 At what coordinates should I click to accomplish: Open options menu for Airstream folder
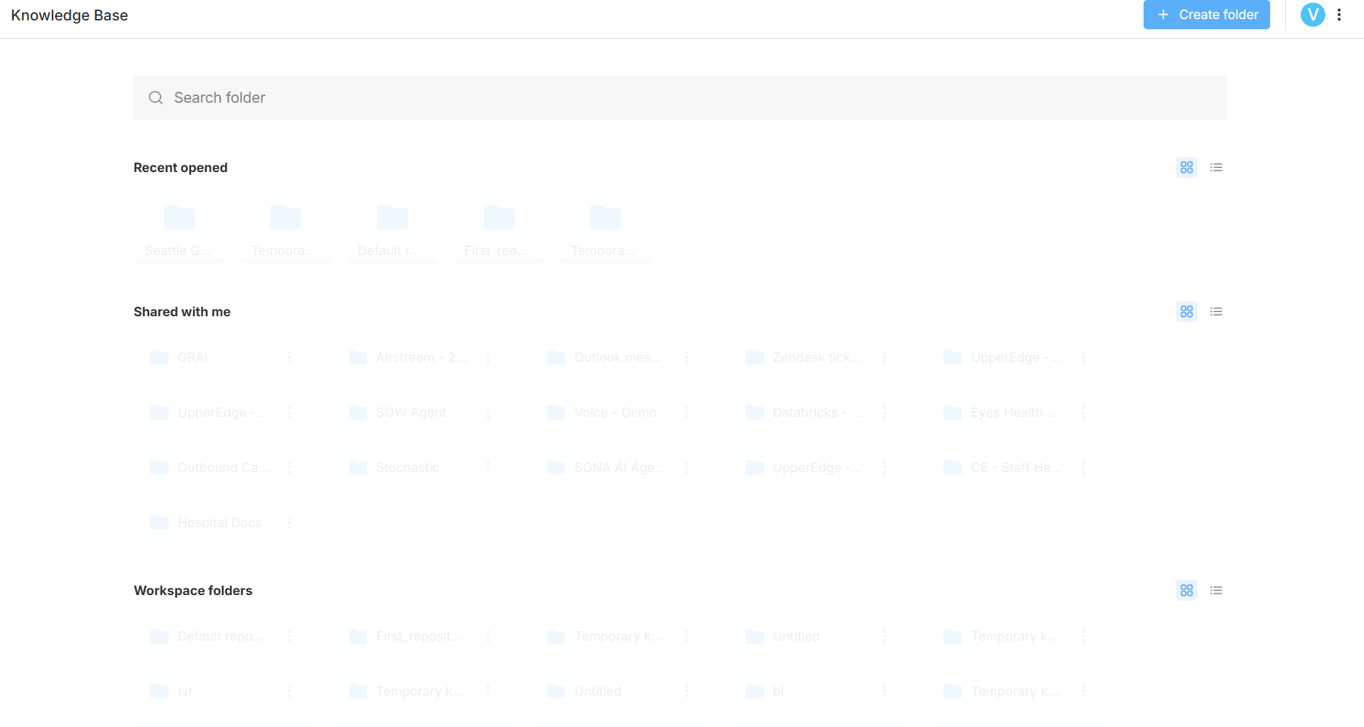coord(488,358)
